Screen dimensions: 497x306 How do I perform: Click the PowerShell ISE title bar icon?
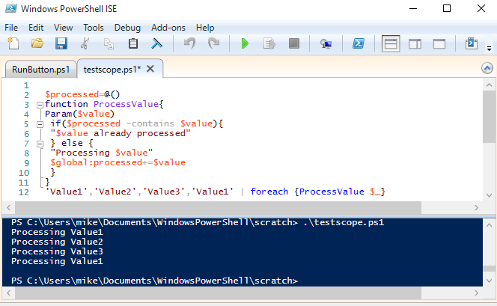[10, 8]
